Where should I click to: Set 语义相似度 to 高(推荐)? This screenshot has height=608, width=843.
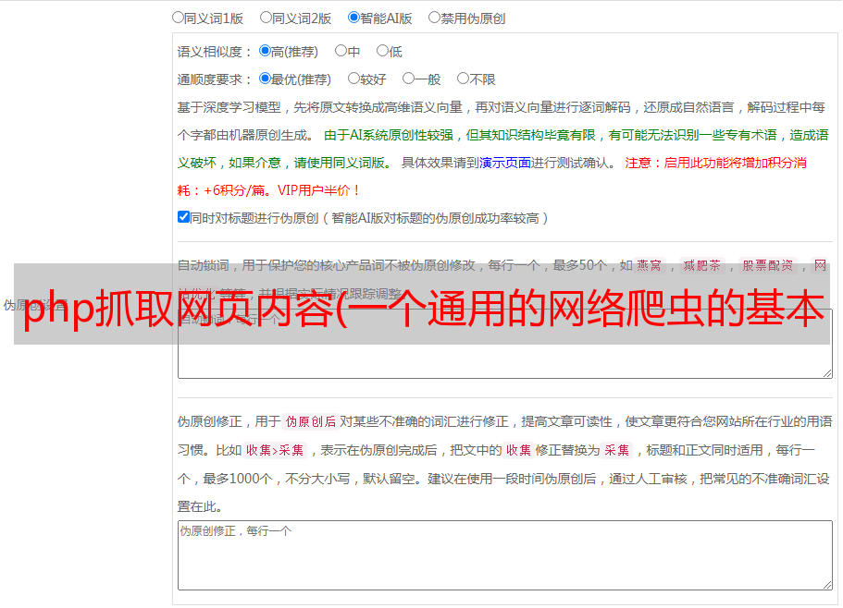tap(265, 51)
